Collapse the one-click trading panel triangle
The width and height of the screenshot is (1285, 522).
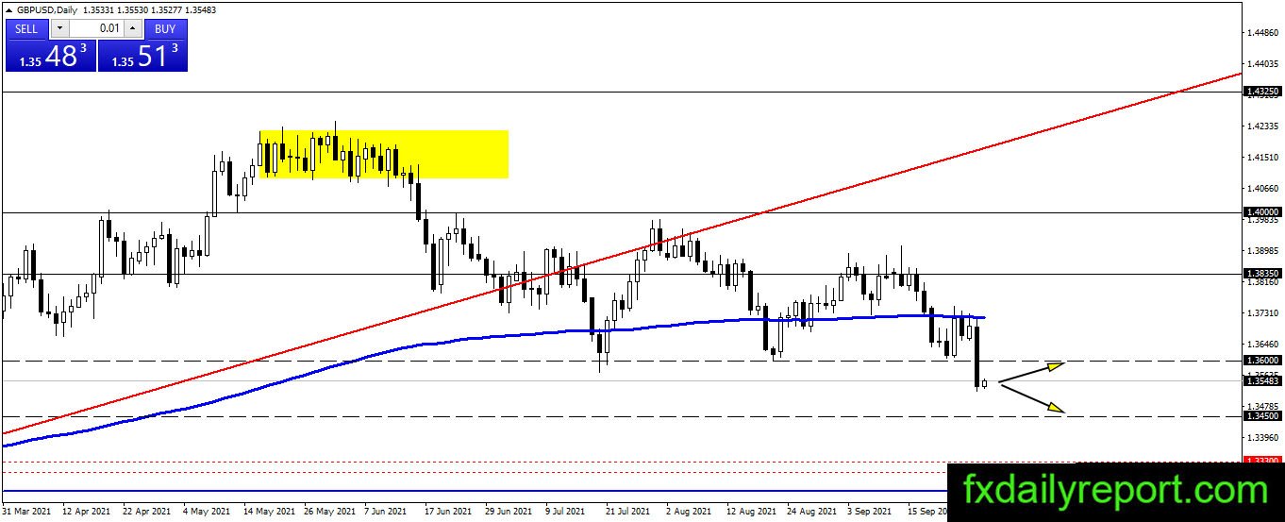(x=8, y=10)
